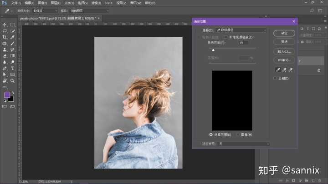Viewport: 328px width, 184px height.
Task: Click the 确定 button
Action: coord(284,33)
